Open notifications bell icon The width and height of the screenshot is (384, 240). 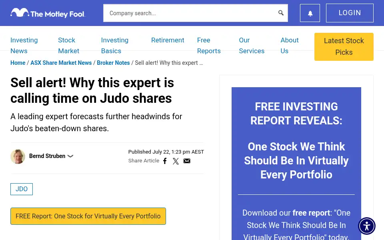(310, 13)
